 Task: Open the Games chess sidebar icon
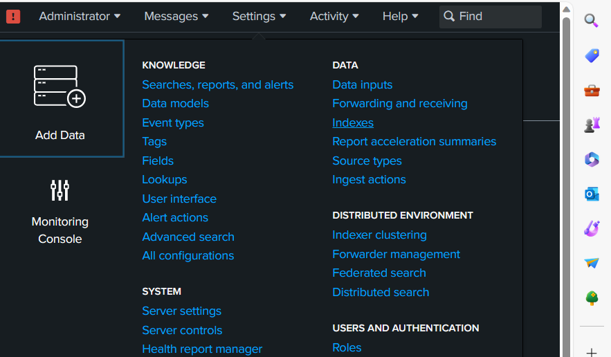(x=592, y=125)
